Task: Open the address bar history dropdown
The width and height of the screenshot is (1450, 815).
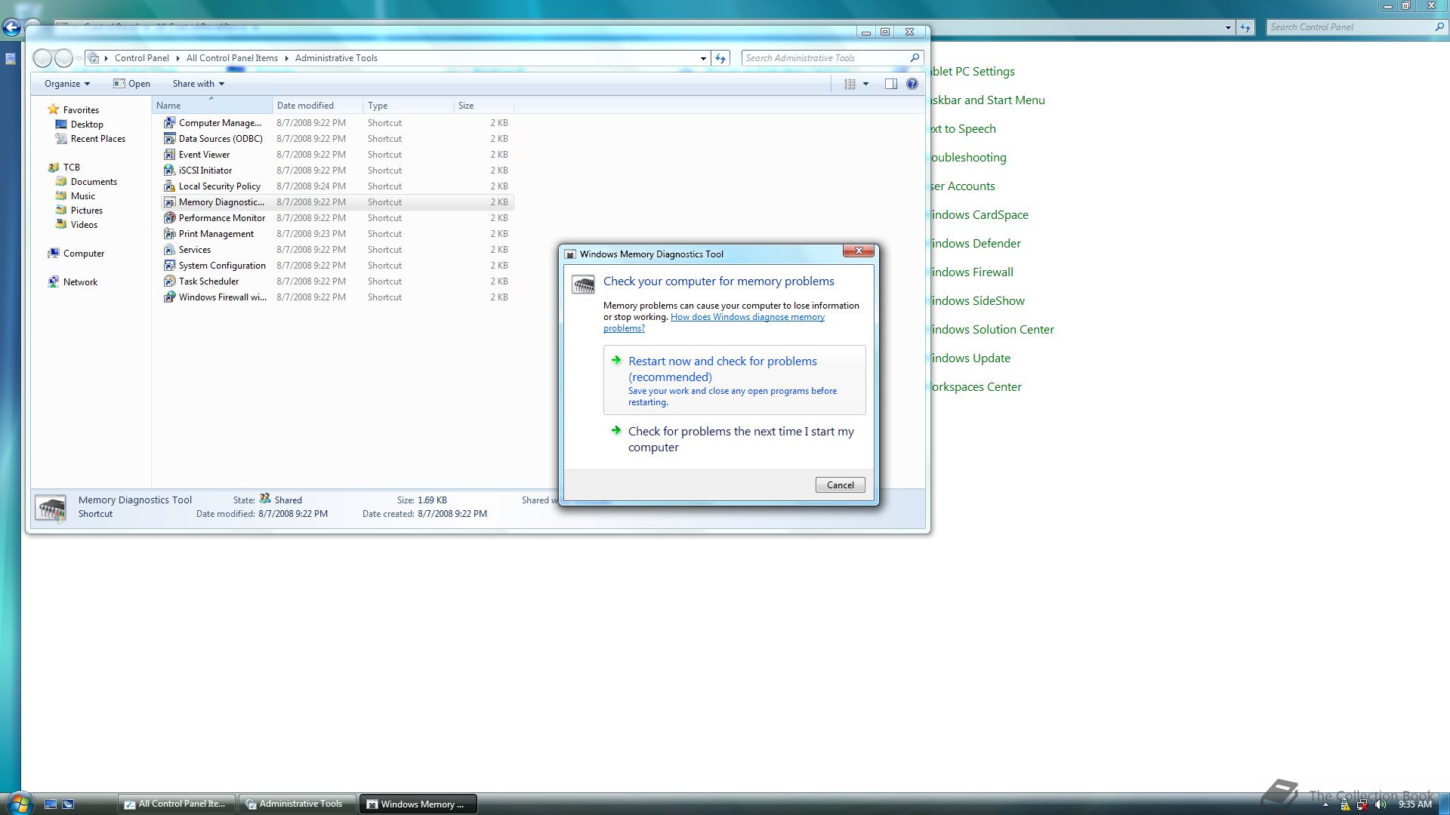Action: (703, 58)
